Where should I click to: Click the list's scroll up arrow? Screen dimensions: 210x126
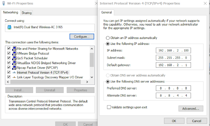[x=92, y=49]
